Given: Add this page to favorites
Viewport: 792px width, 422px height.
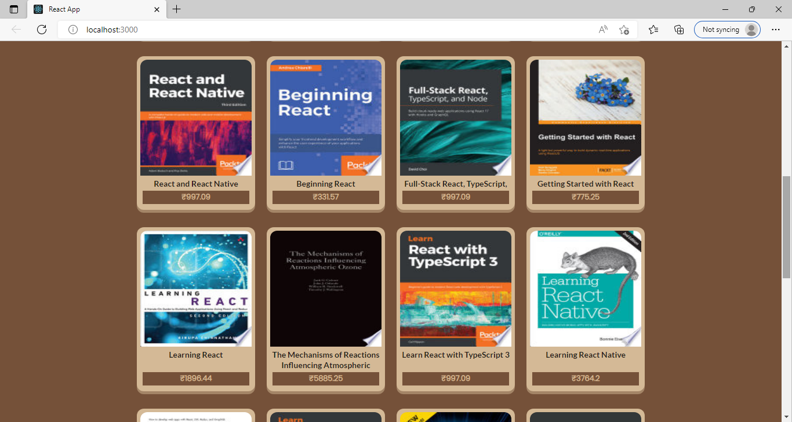Looking at the screenshot, I should (x=624, y=30).
